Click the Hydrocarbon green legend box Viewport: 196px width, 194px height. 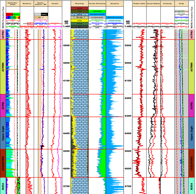click(x=97, y=11)
